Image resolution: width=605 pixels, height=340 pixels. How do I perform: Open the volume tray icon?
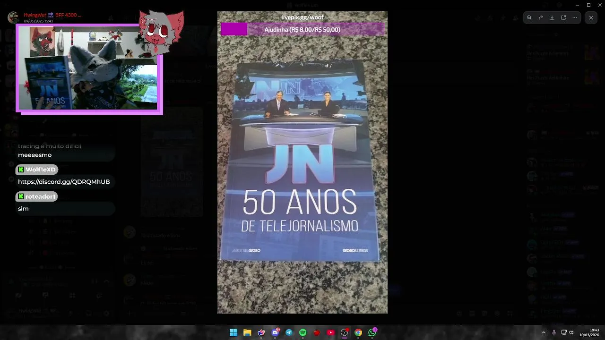(571, 332)
